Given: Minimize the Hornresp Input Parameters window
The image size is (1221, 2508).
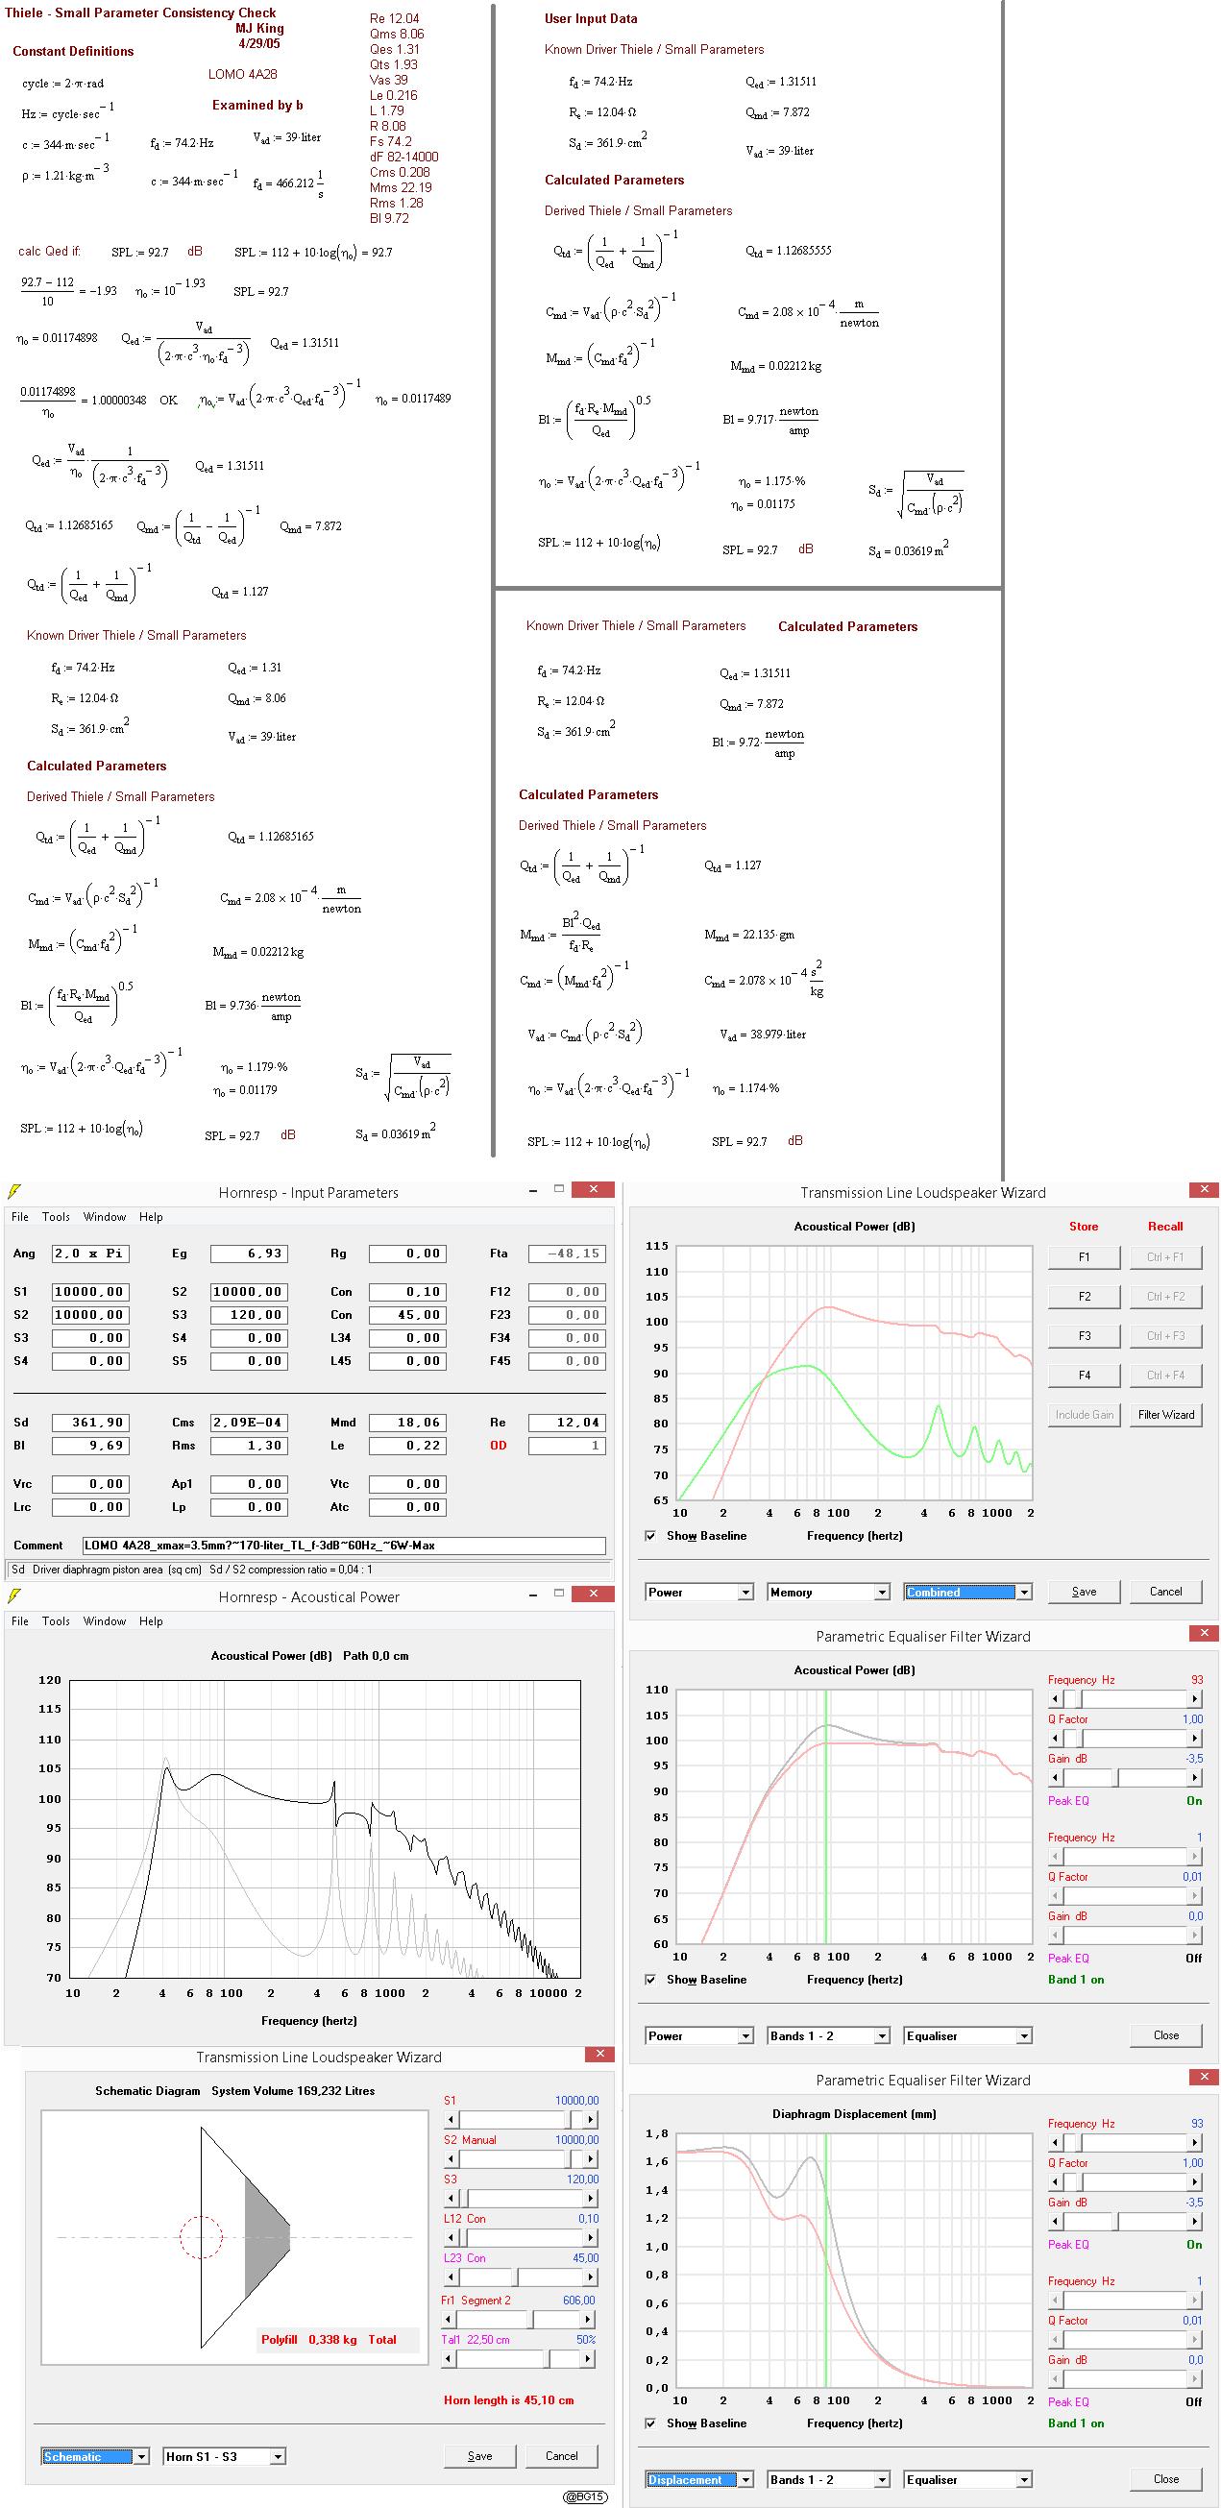Looking at the screenshot, I should (532, 1190).
